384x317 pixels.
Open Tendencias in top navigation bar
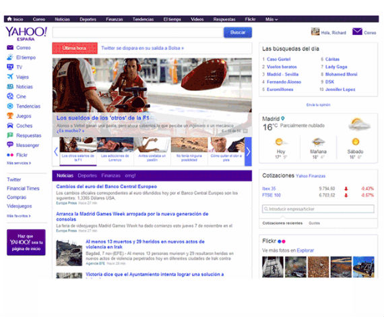pyautogui.click(x=143, y=19)
